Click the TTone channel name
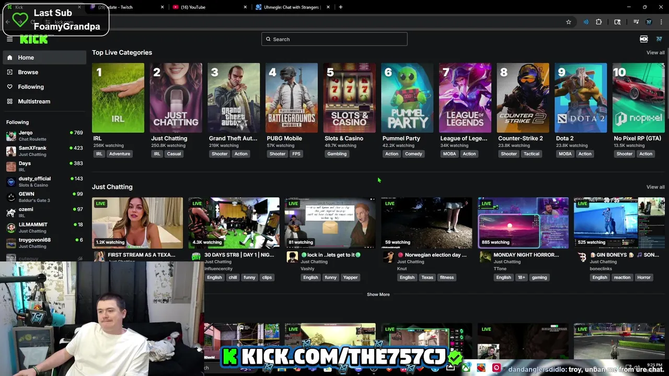The width and height of the screenshot is (669, 376). point(500,268)
